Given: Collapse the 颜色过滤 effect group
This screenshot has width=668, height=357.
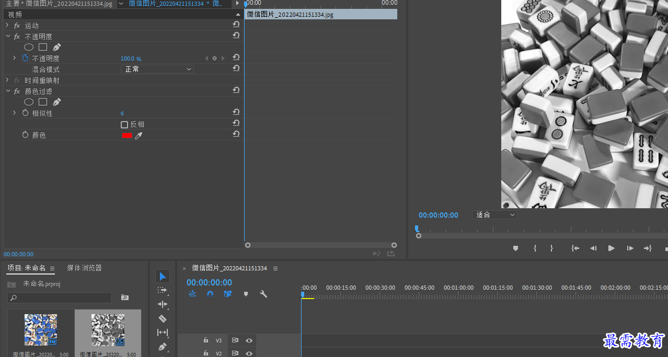Looking at the screenshot, I should [7, 91].
